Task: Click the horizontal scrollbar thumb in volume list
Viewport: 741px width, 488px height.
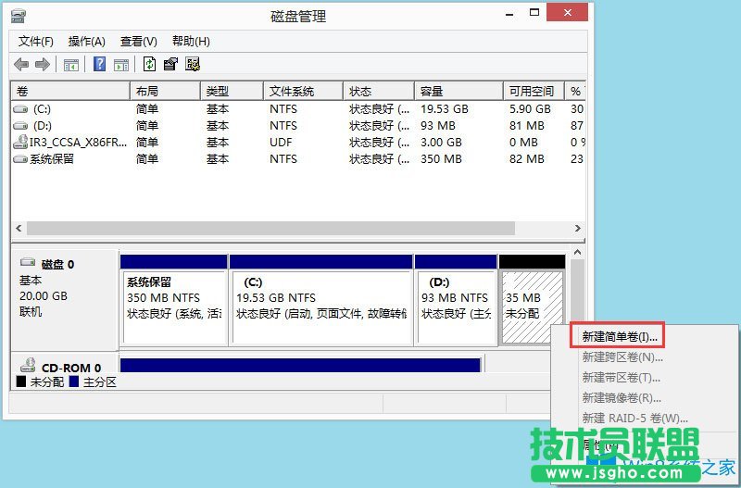Action: (270, 229)
